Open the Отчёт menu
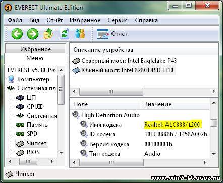Screen dimensions: 223x183 pos(54,20)
